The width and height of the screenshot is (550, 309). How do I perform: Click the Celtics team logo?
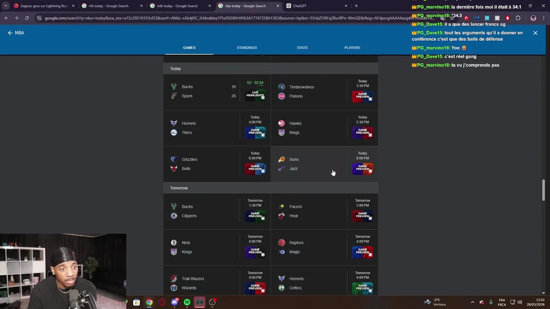(281, 288)
